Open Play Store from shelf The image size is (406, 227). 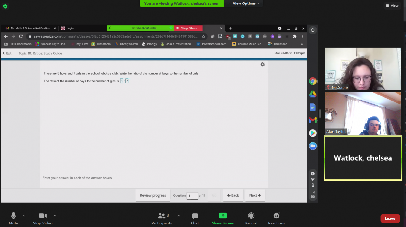[313, 133]
